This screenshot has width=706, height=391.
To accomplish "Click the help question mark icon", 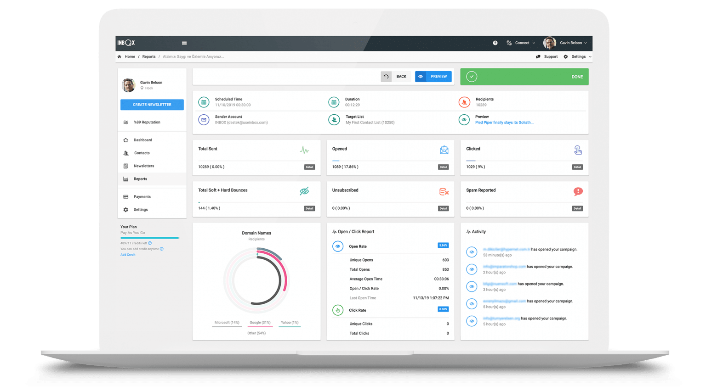I will tap(495, 43).
